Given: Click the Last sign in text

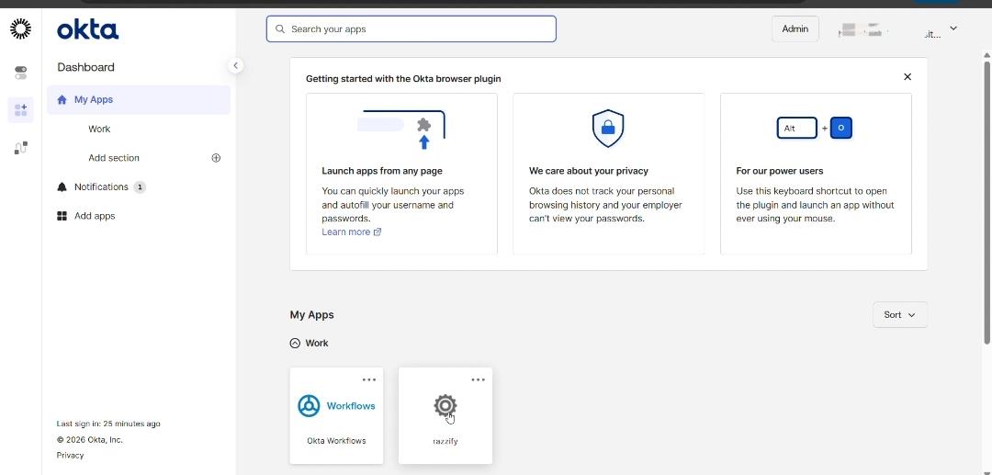Looking at the screenshot, I should 108,424.
